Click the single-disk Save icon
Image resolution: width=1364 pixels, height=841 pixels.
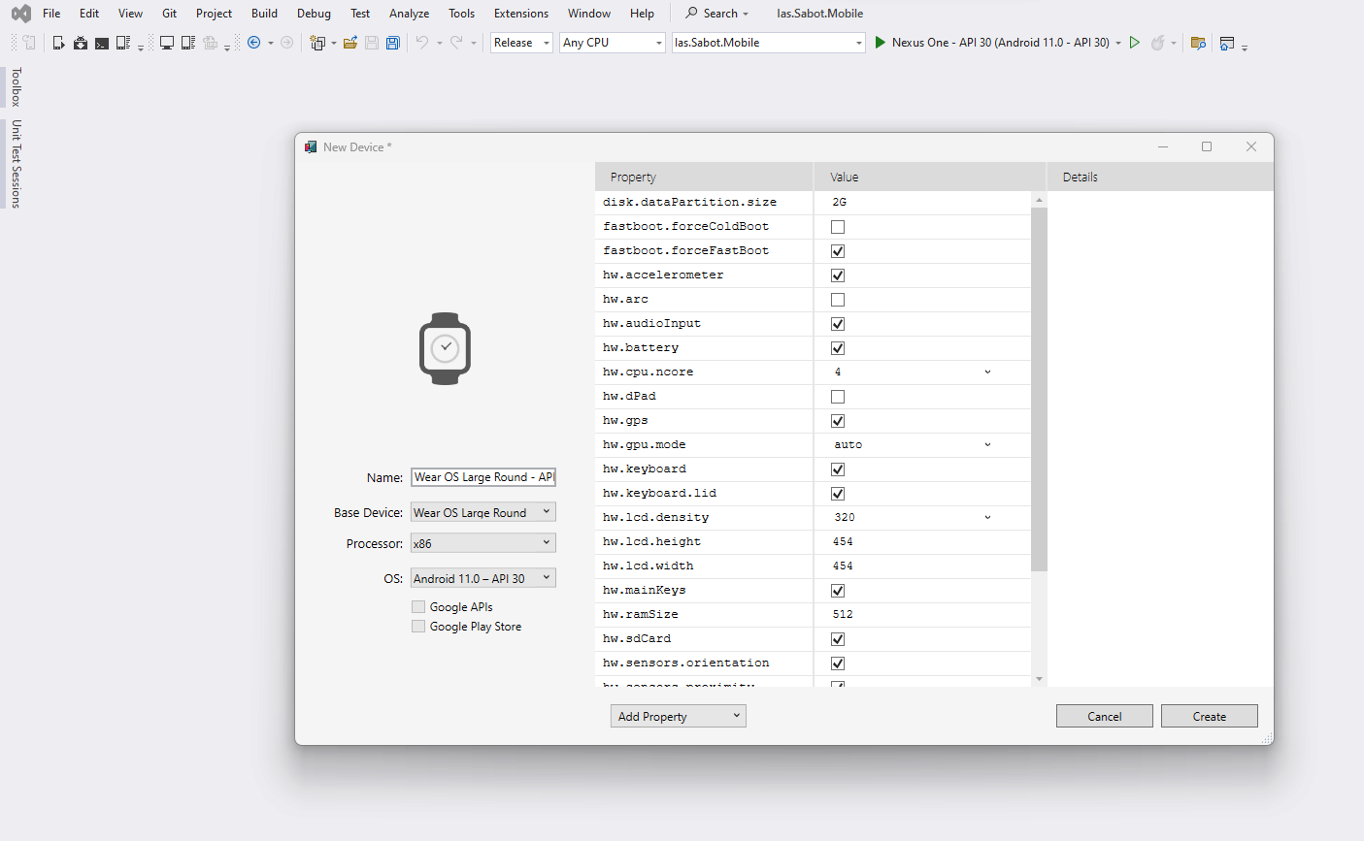click(372, 43)
